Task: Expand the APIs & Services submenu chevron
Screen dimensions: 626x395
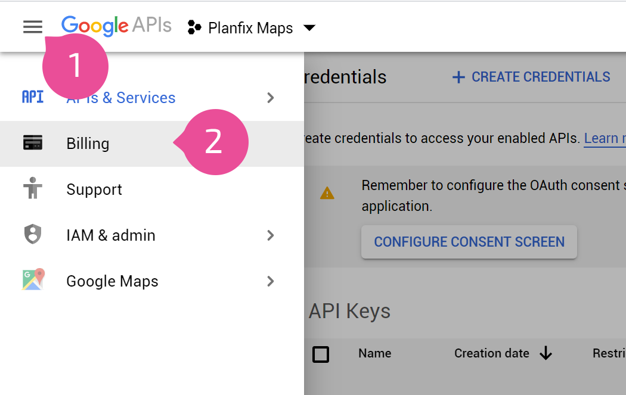Action: pos(271,98)
